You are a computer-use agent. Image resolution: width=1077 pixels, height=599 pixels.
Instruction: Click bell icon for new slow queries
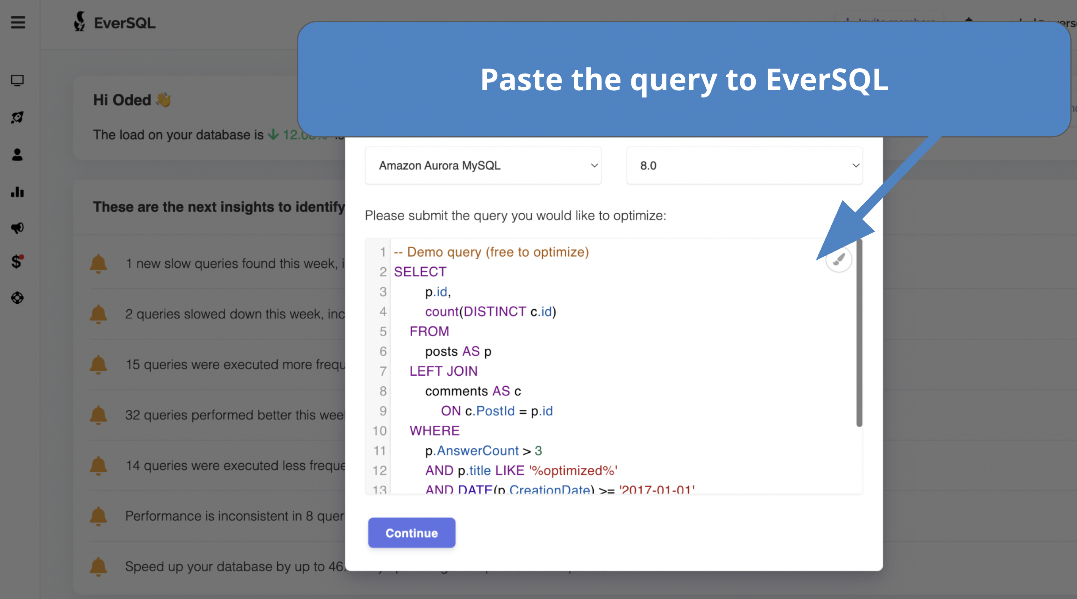[x=98, y=264]
